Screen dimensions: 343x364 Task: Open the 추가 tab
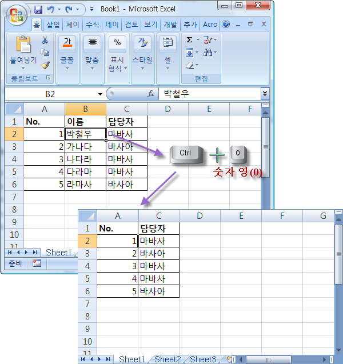tap(190, 25)
